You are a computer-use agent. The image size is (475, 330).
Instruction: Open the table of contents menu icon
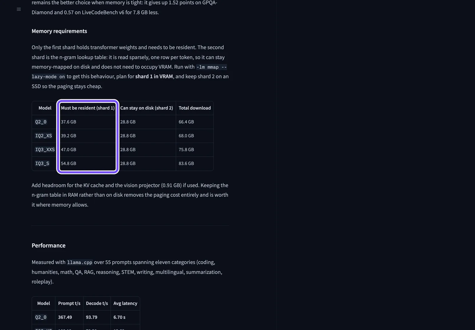coord(19,9)
